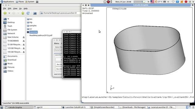
Task: Open the Places menu on top panel
Action: 20,2
